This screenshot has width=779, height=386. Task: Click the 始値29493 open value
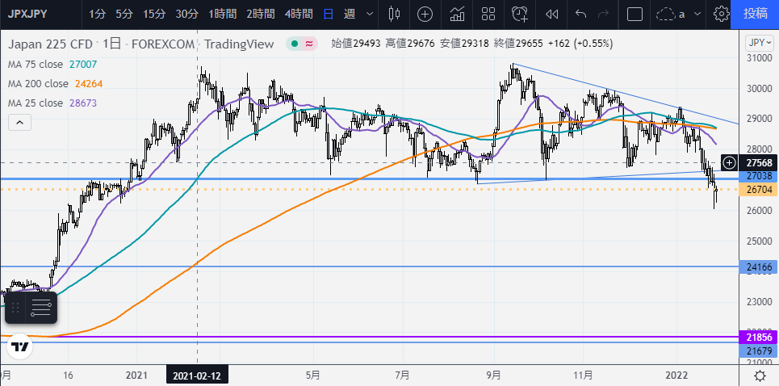356,44
